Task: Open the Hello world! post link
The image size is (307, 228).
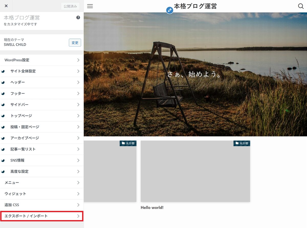Action: click(152, 208)
